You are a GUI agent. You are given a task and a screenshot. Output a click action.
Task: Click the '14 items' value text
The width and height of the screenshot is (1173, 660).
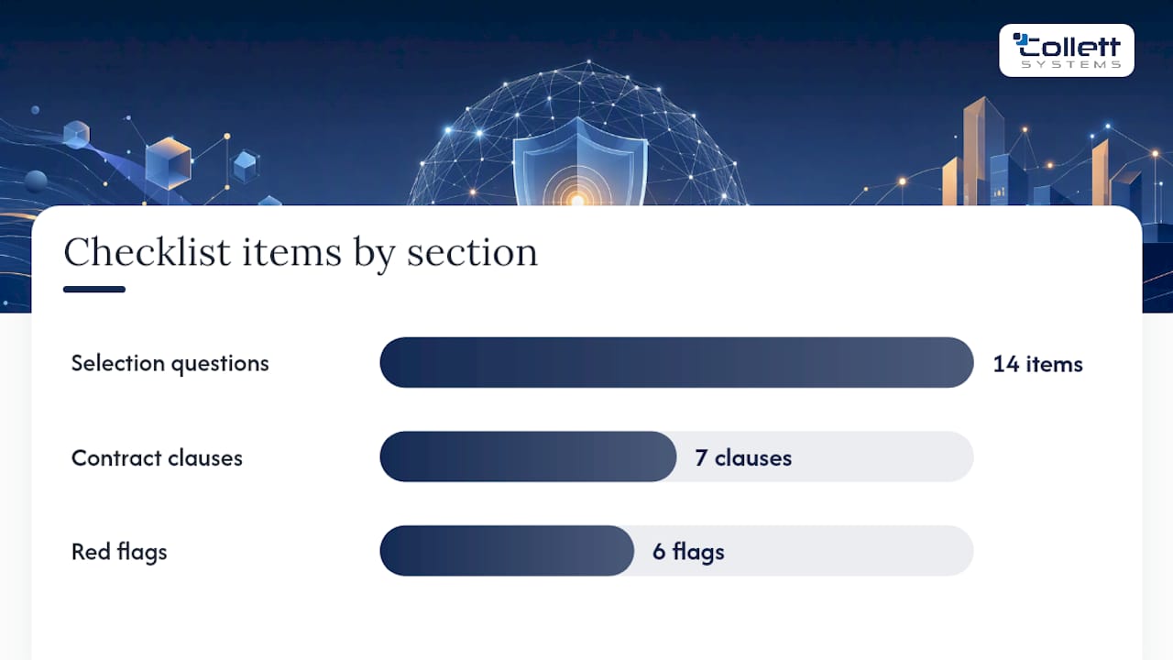pos(1037,364)
